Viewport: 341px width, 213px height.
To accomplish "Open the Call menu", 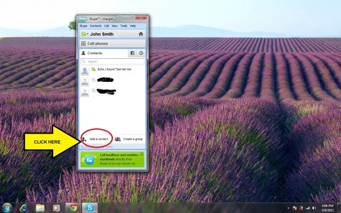I will click(106, 26).
